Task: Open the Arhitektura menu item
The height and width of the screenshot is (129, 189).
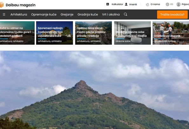Action: [19, 15]
